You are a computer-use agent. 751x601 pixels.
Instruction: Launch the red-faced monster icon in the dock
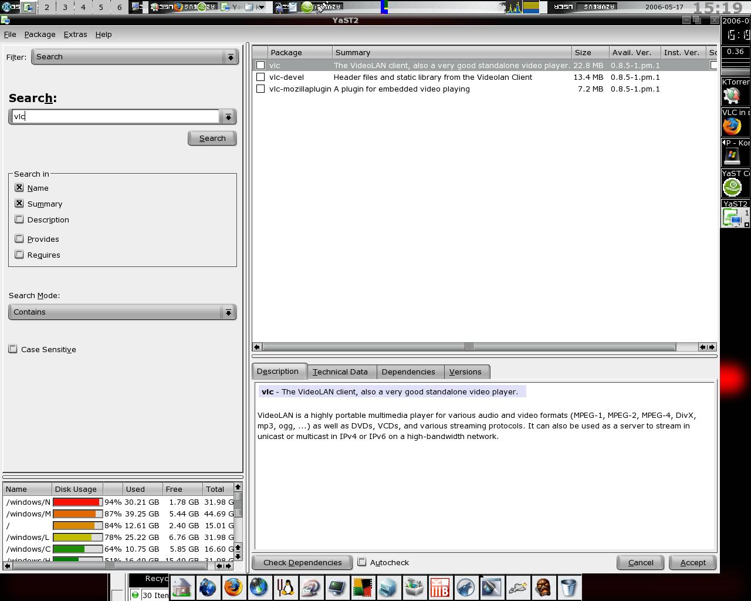pyautogui.click(x=543, y=587)
